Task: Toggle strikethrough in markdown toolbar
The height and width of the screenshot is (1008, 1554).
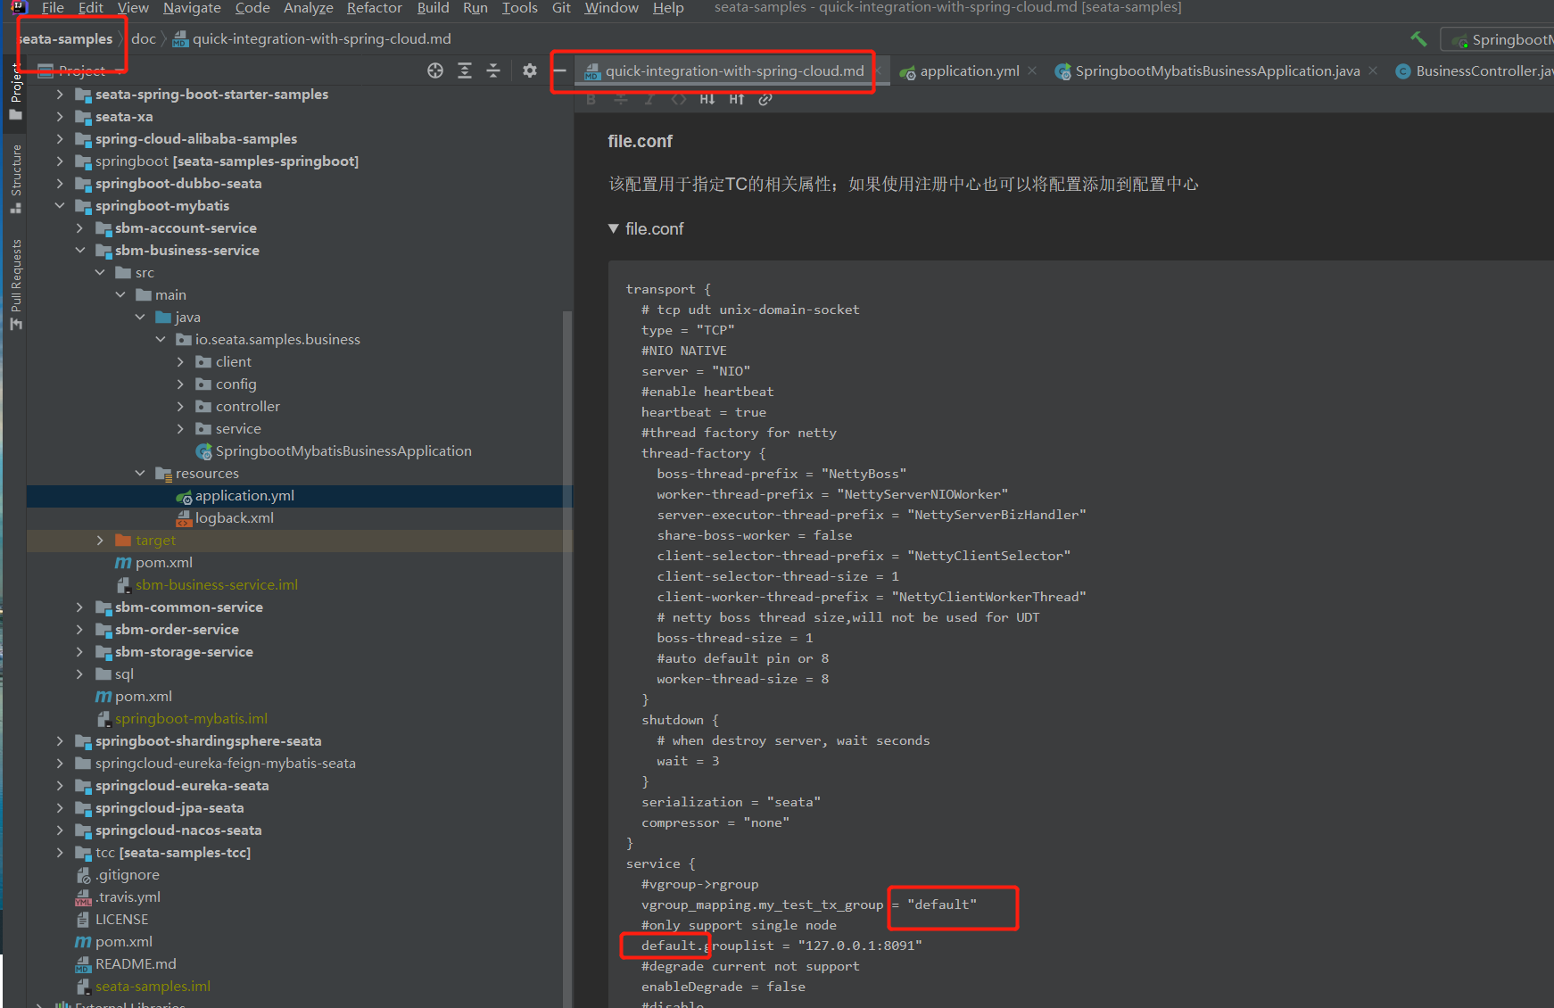Action: (x=621, y=99)
